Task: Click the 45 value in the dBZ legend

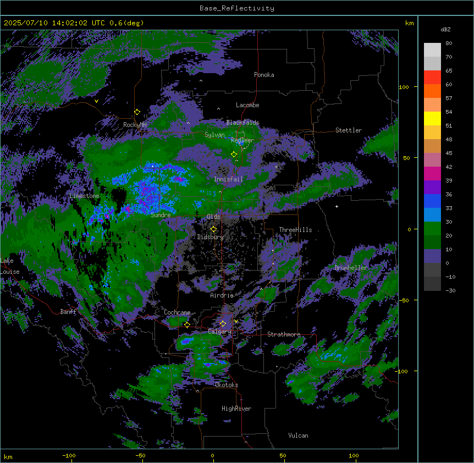Action: [x=449, y=153]
